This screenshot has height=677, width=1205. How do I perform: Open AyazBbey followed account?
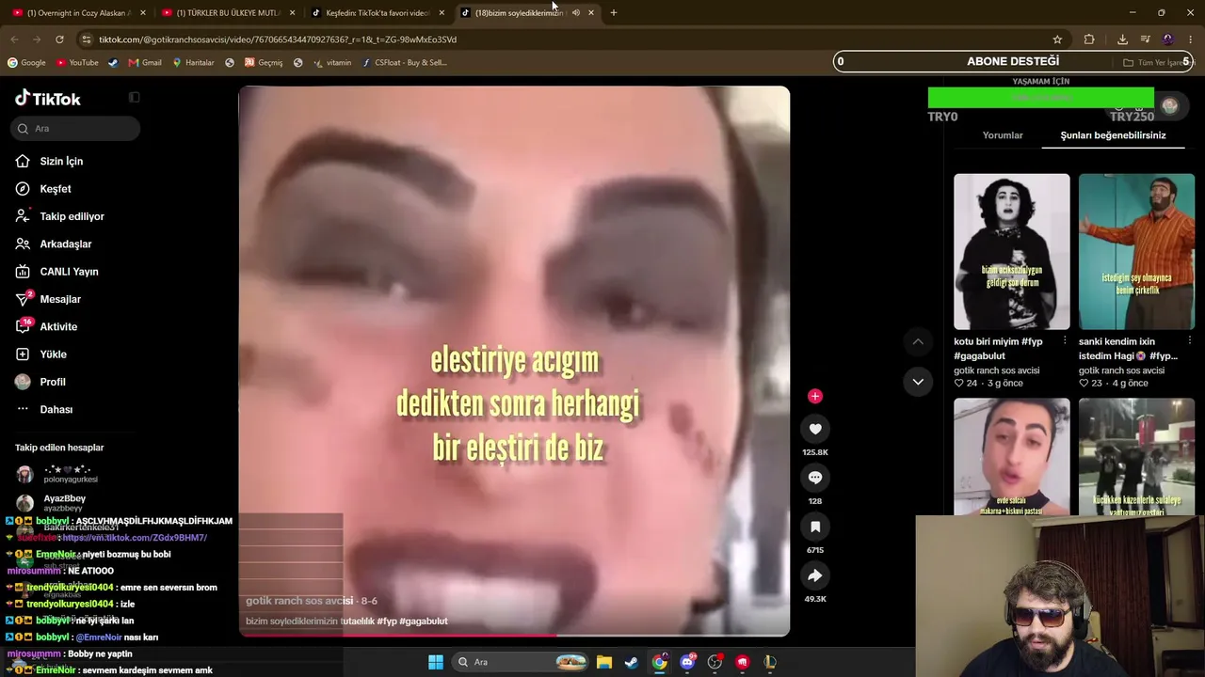[64, 503]
